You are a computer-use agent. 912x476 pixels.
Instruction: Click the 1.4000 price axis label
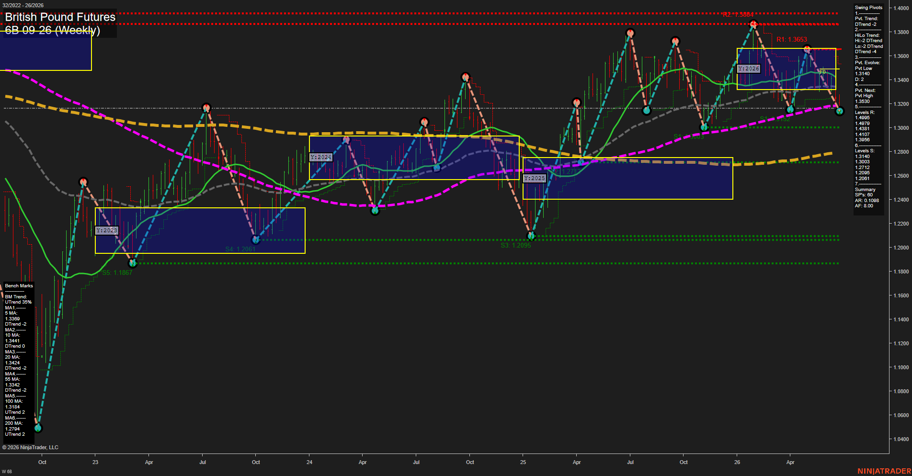pos(901,8)
